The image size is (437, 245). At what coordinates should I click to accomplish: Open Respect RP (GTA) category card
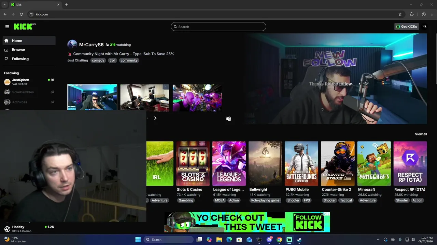tap(410, 164)
